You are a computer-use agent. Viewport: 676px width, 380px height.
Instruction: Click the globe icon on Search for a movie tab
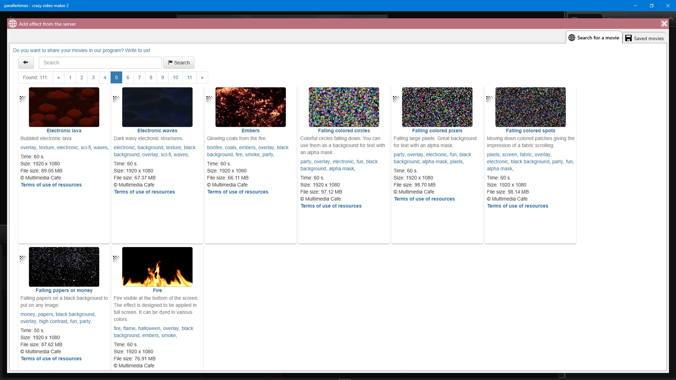point(571,37)
